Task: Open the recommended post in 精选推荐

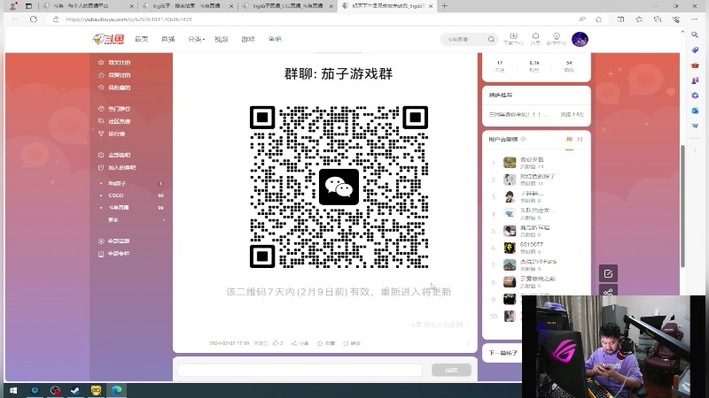Action: click(x=536, y=115)
